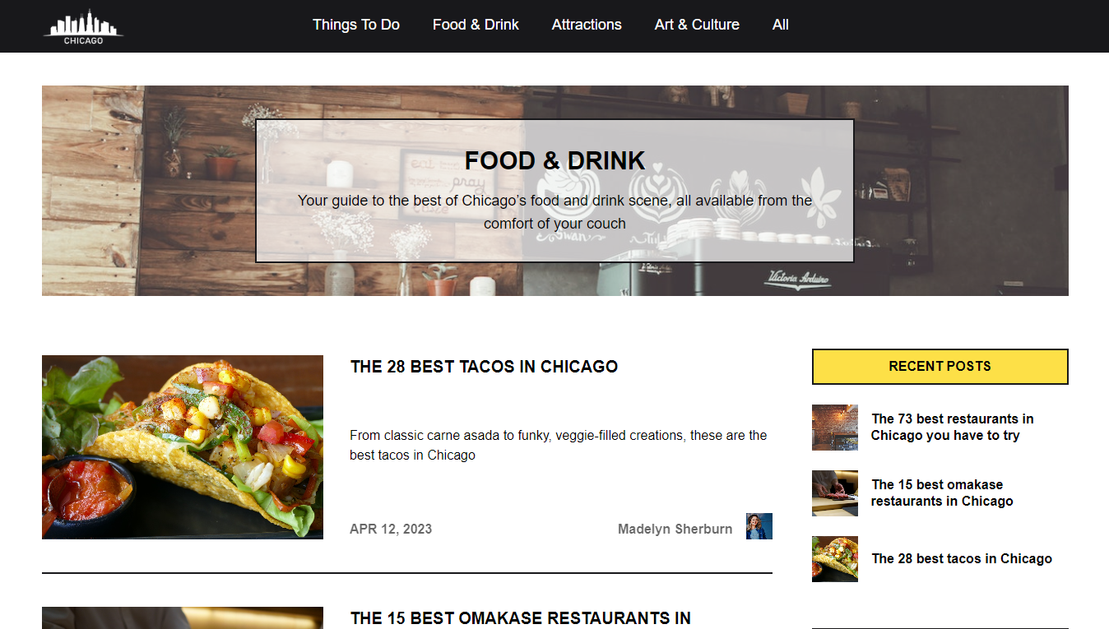Open The 28 Best Tacos headline

pyautogui.click(x=484, y=367)
